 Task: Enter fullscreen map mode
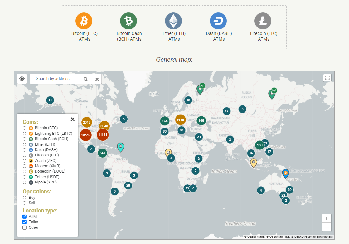tap(327, 78)
